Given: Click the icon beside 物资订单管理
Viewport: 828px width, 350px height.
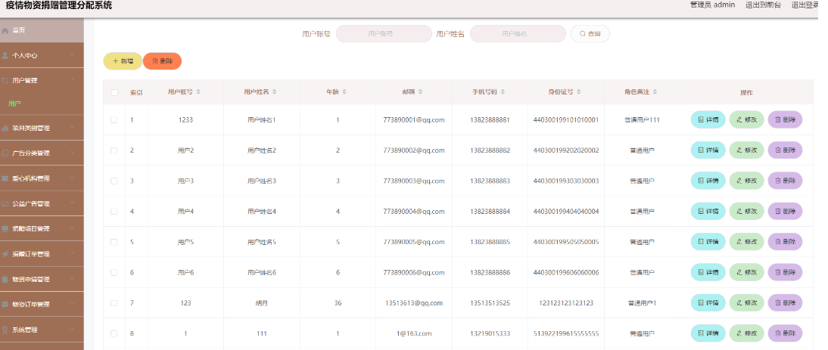Looking at the screenshot, I should [5, 305].
